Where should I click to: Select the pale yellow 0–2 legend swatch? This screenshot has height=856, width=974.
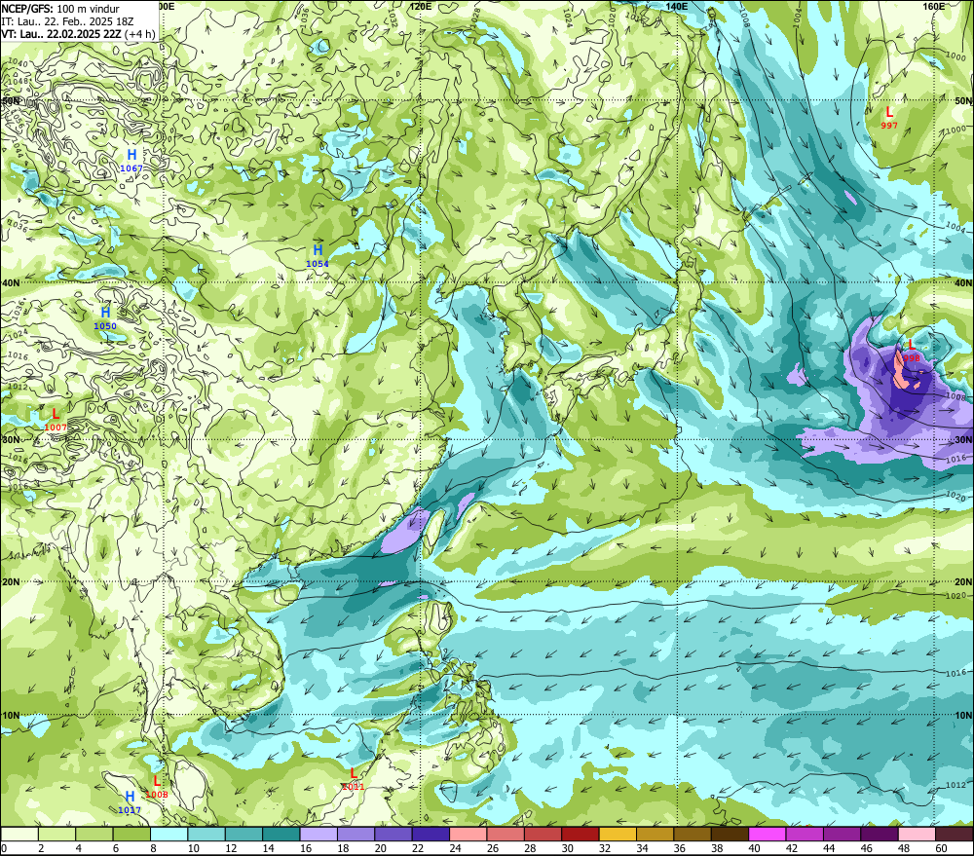[x=19, y=835]
